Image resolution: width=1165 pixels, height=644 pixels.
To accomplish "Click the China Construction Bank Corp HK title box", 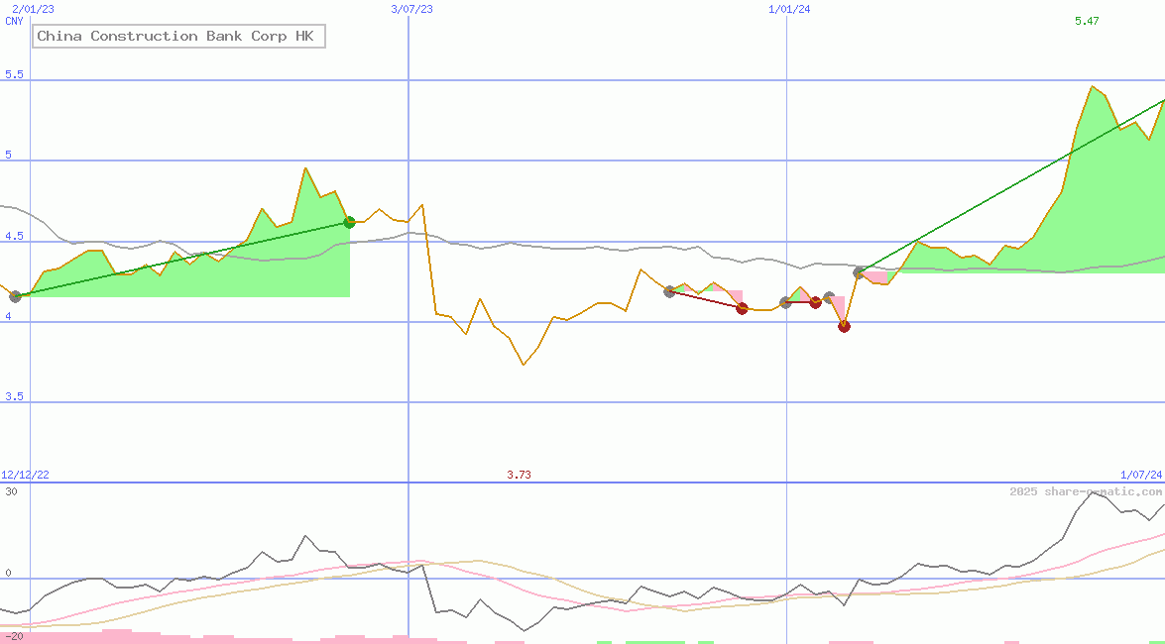I will point(178,36).
